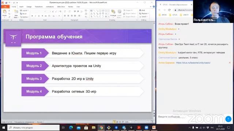Image resolution: width=234 pixels, height=131 pixels.
Task: Switch to the Insert ribbon tab
Action: [21, 7]
